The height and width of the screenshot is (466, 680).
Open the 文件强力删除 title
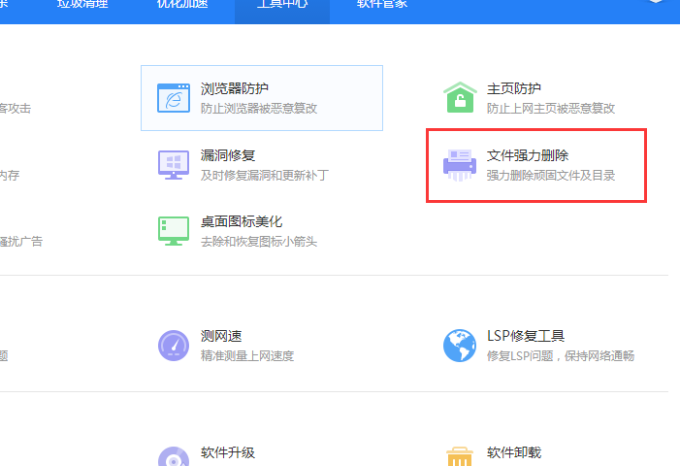528,155
